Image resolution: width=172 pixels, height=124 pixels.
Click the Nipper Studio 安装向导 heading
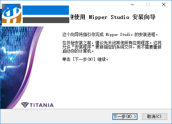113,17
